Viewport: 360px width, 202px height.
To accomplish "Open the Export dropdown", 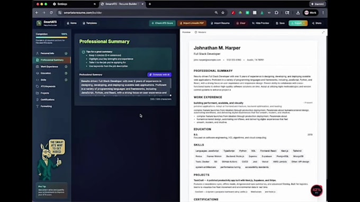I will pos(298,23).
